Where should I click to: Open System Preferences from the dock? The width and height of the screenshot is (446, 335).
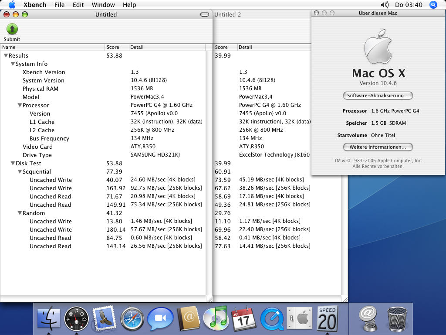[x=299, y=319]
